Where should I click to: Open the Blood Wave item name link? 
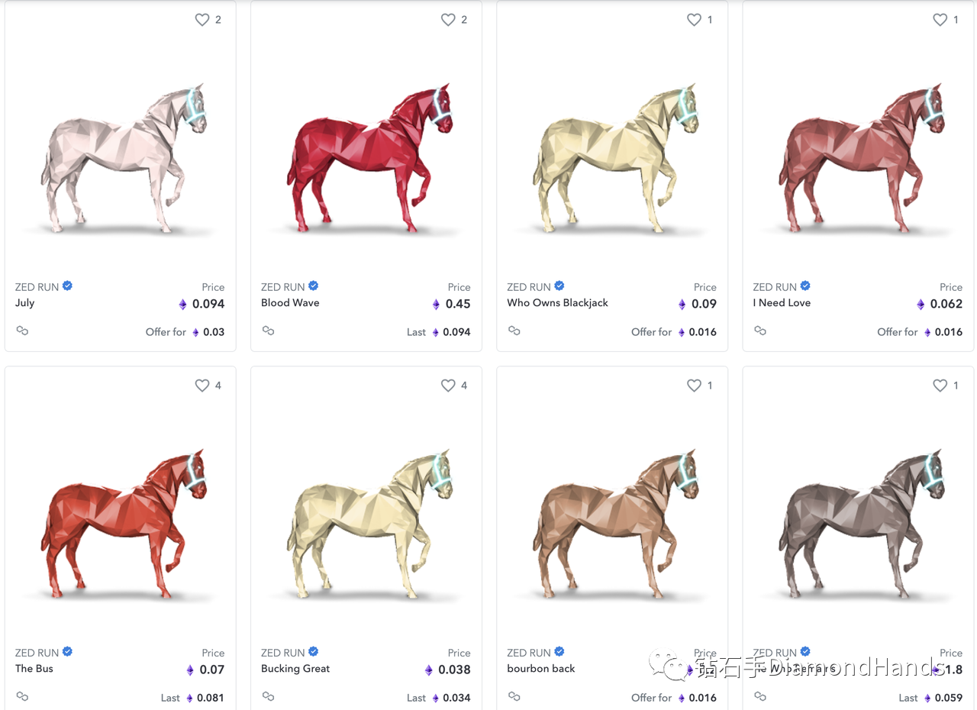point(290,303)
